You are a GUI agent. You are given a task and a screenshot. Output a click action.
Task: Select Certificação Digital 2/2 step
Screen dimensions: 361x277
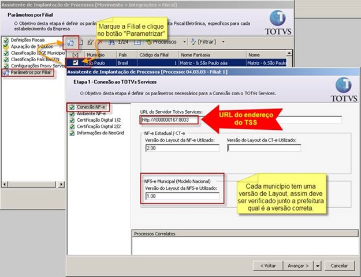pos(99,126)
